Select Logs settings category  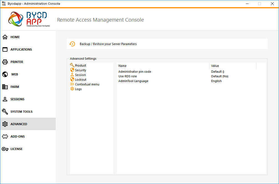[78, 89]
